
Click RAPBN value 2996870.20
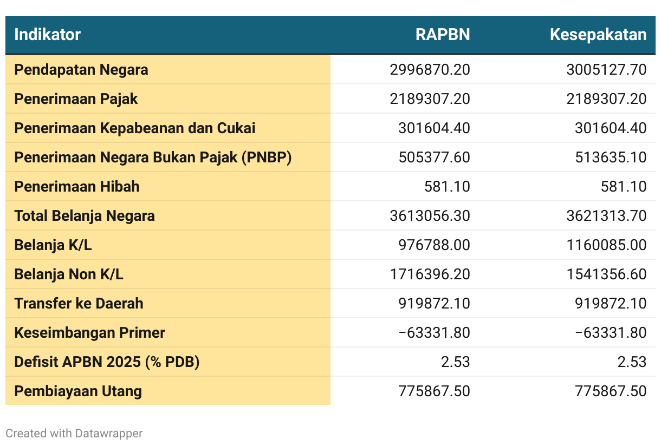430,70
